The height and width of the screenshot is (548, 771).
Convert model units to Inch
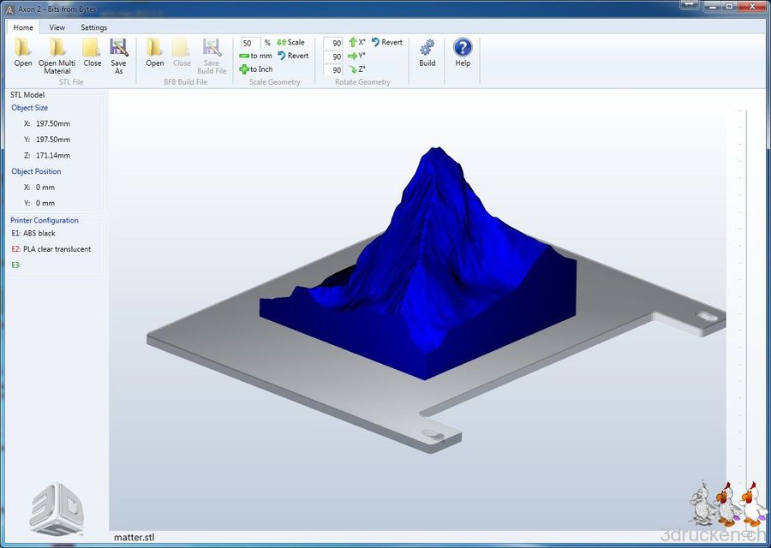click(x=255, y=69)
